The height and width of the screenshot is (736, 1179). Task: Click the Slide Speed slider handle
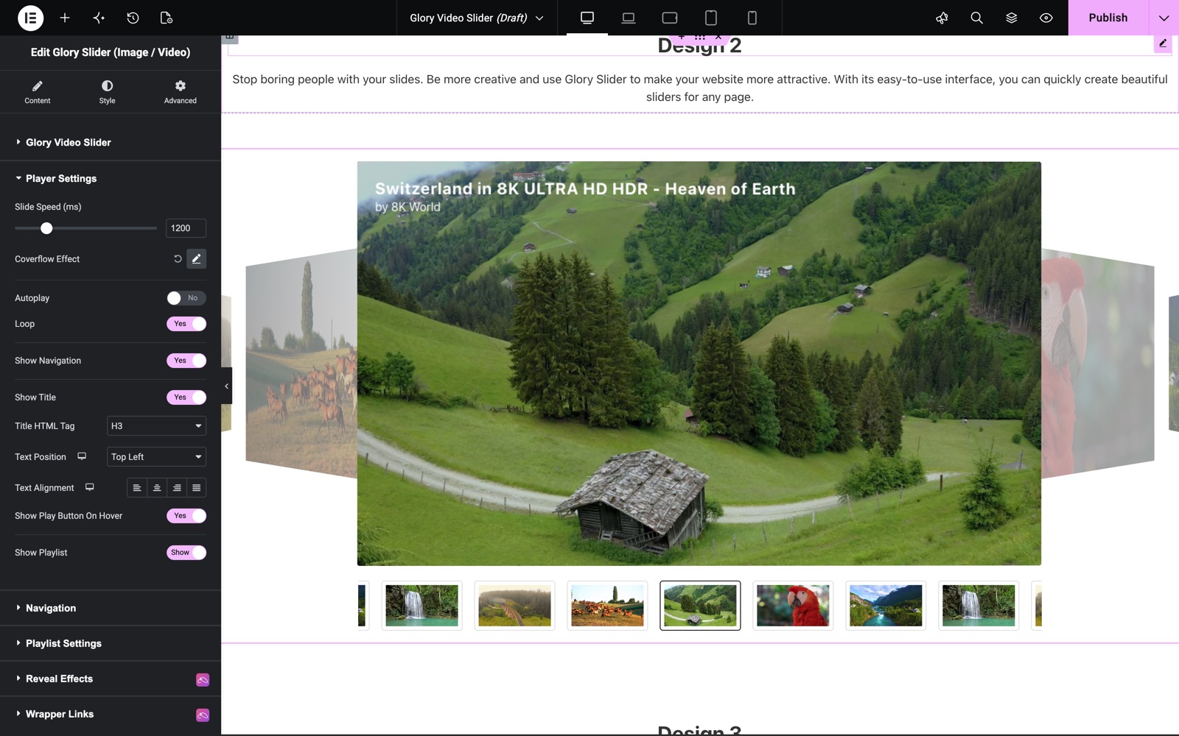point(46,228)
